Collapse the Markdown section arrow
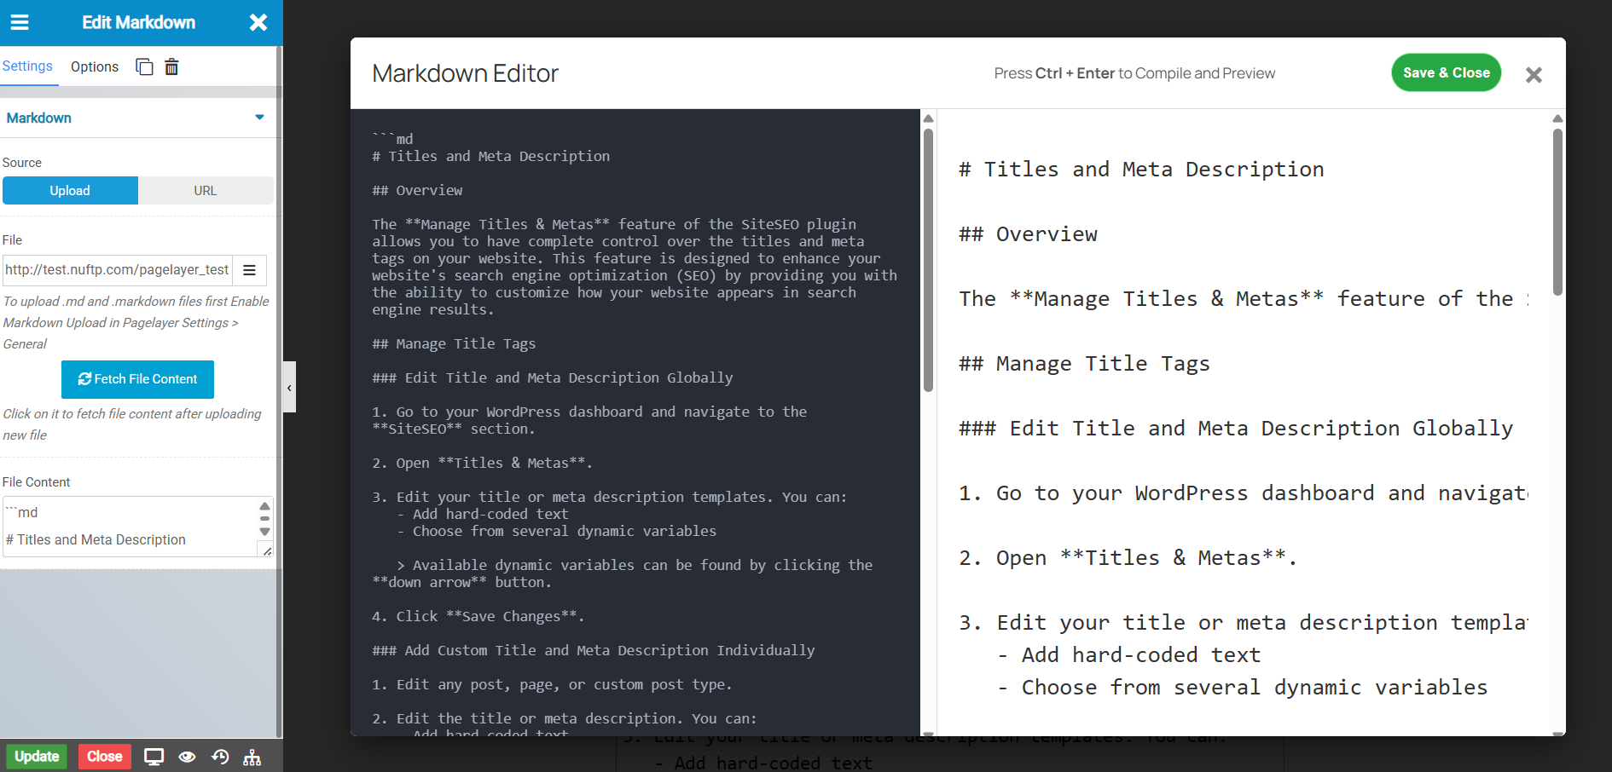Image resolution: width=1612 pixels, height=772 pixels. (259, 118)
